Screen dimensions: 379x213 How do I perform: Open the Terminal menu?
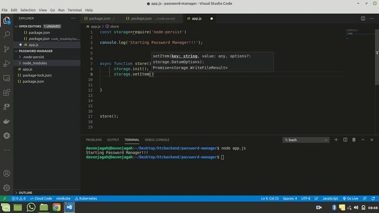pyautogui.click(x=75, y=10)
